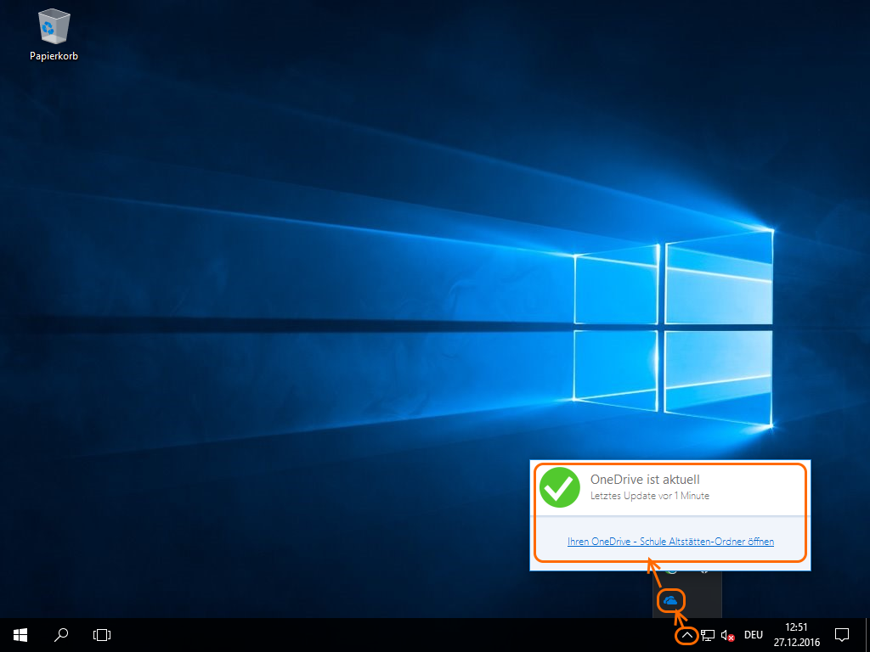
Task: Click the blue OneDrive cloud tray icon
Action: pyautogui.click(x=670, y=600)
